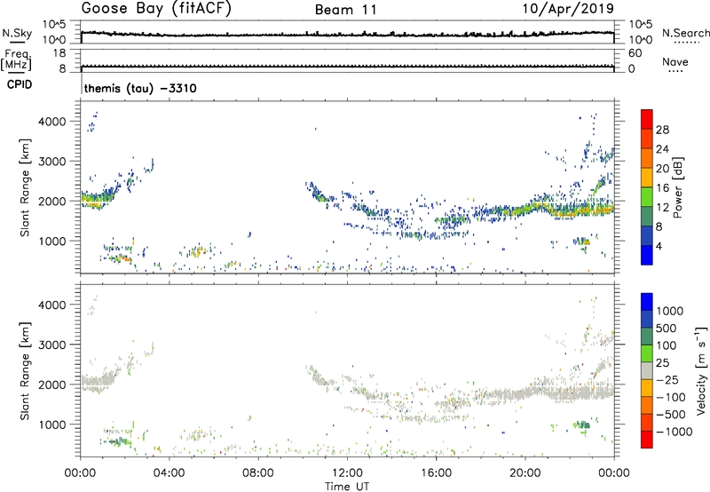
Task: Click the '08:00' time axis tick label
Action: [258, 473]
